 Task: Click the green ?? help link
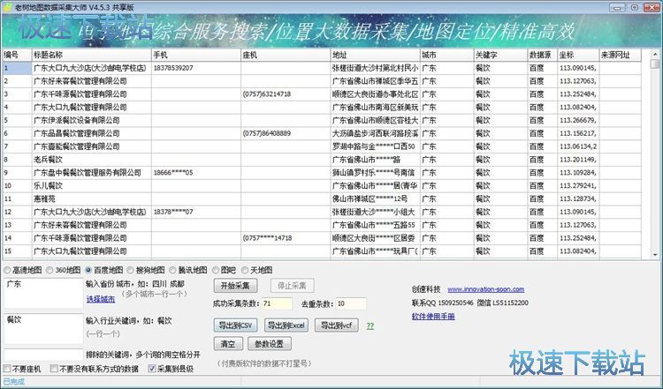coord(370,325)
